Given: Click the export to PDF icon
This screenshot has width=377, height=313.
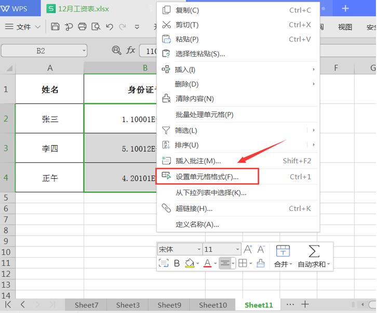Looking at the screenshot, I should point(69,26).
